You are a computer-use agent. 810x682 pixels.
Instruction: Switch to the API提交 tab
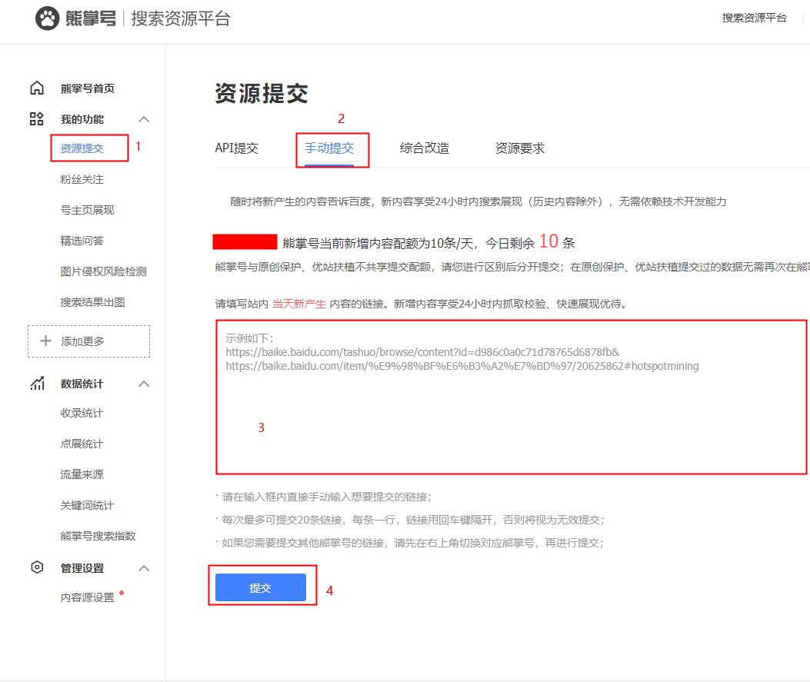237,148
